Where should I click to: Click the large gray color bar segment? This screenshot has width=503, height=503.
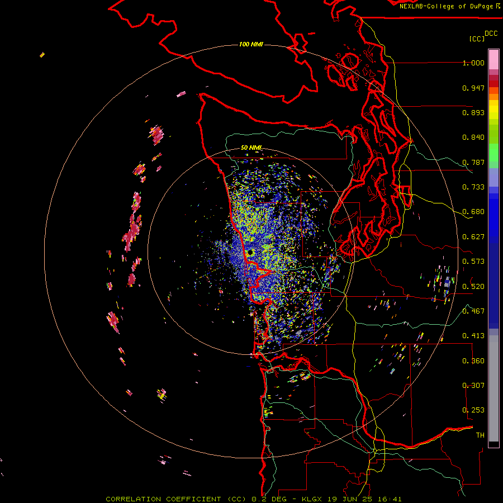pos(493,391)
